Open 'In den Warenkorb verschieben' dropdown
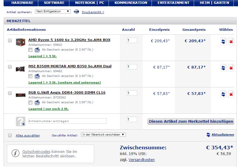The height and width of the screenshot is (167, 238). (103, 135)
